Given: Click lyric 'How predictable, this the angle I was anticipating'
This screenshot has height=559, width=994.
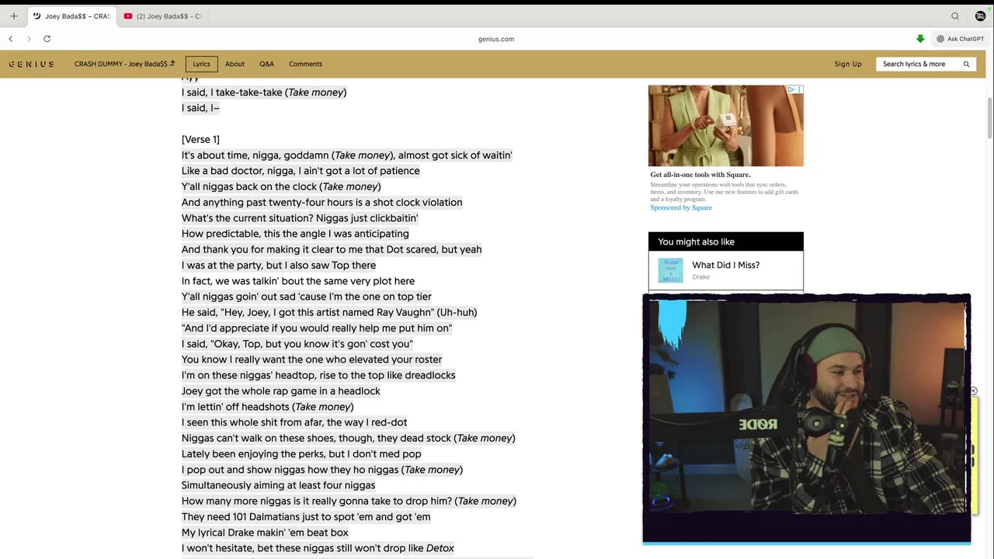Looking at the screenshot, I should (x=295, y=234).
